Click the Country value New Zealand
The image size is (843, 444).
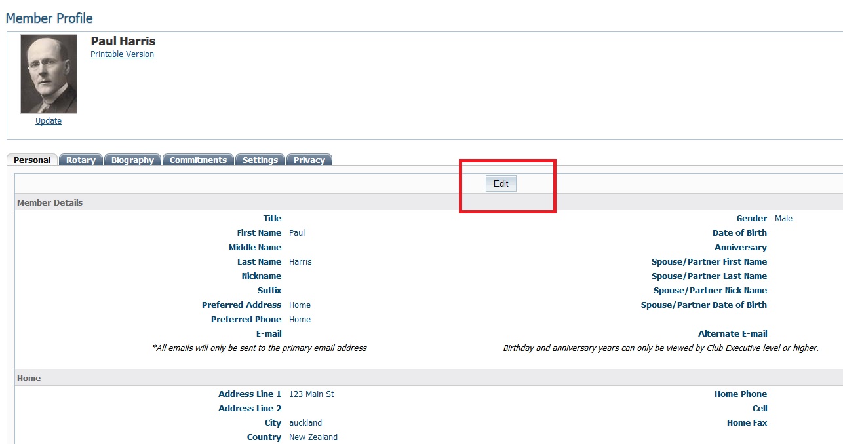313,437
